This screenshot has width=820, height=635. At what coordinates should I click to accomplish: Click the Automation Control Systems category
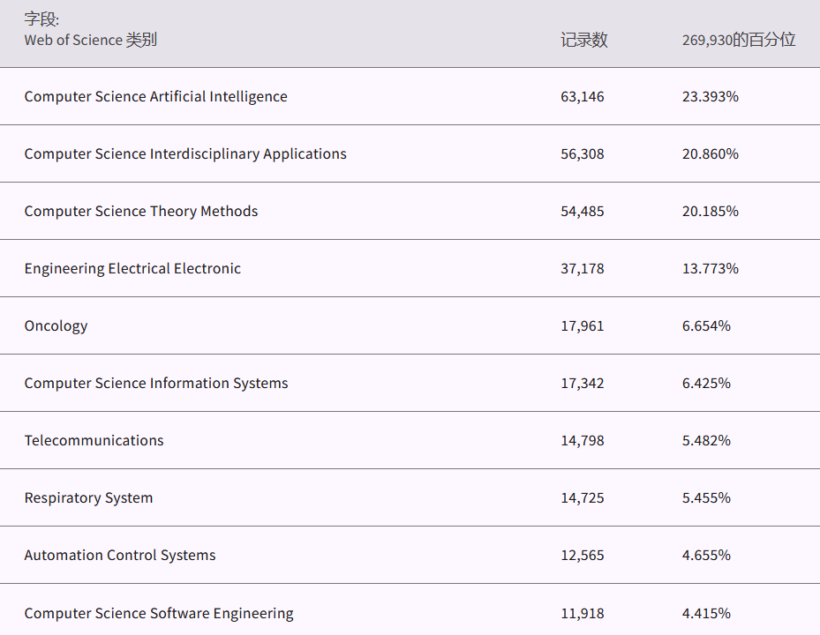tap(120, 556)
